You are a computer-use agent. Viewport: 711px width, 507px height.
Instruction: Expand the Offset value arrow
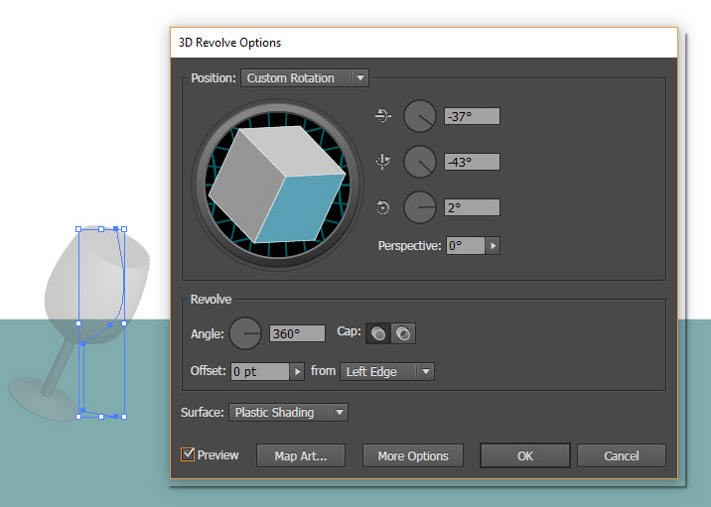point(296,371)
